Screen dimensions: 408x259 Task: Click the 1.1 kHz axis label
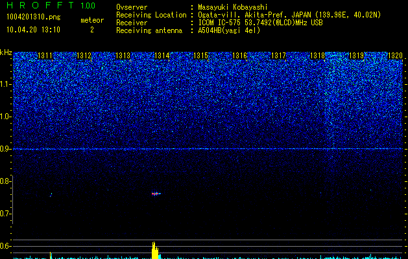[x=6, y=84]
